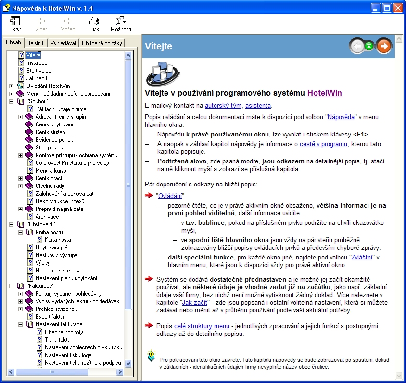Collapse the "Soubor" tree branch

pos(11,101)
